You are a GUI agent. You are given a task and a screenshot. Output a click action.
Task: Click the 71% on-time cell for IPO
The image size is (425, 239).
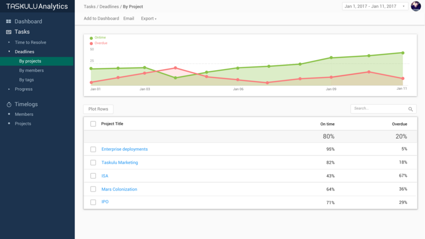pos(330,203)
